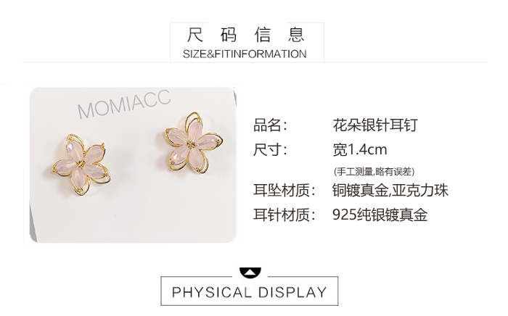Click the center of the left flower
The height and width of the screenshot is (316, 508).
(x=81, y=165)
